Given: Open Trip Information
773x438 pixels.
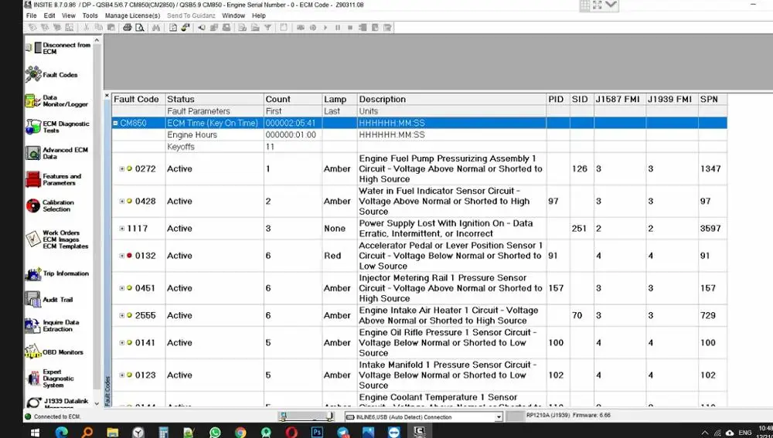Looking at the screenshot, I should [58, 273].
